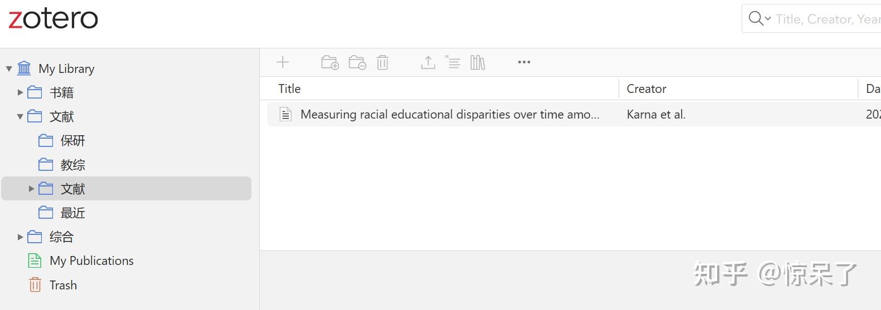Open the 保研 collection

click(x=72, y=141)
